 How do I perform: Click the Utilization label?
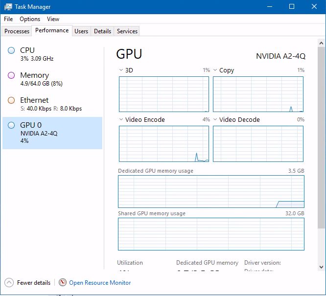[x=130, y=263]
